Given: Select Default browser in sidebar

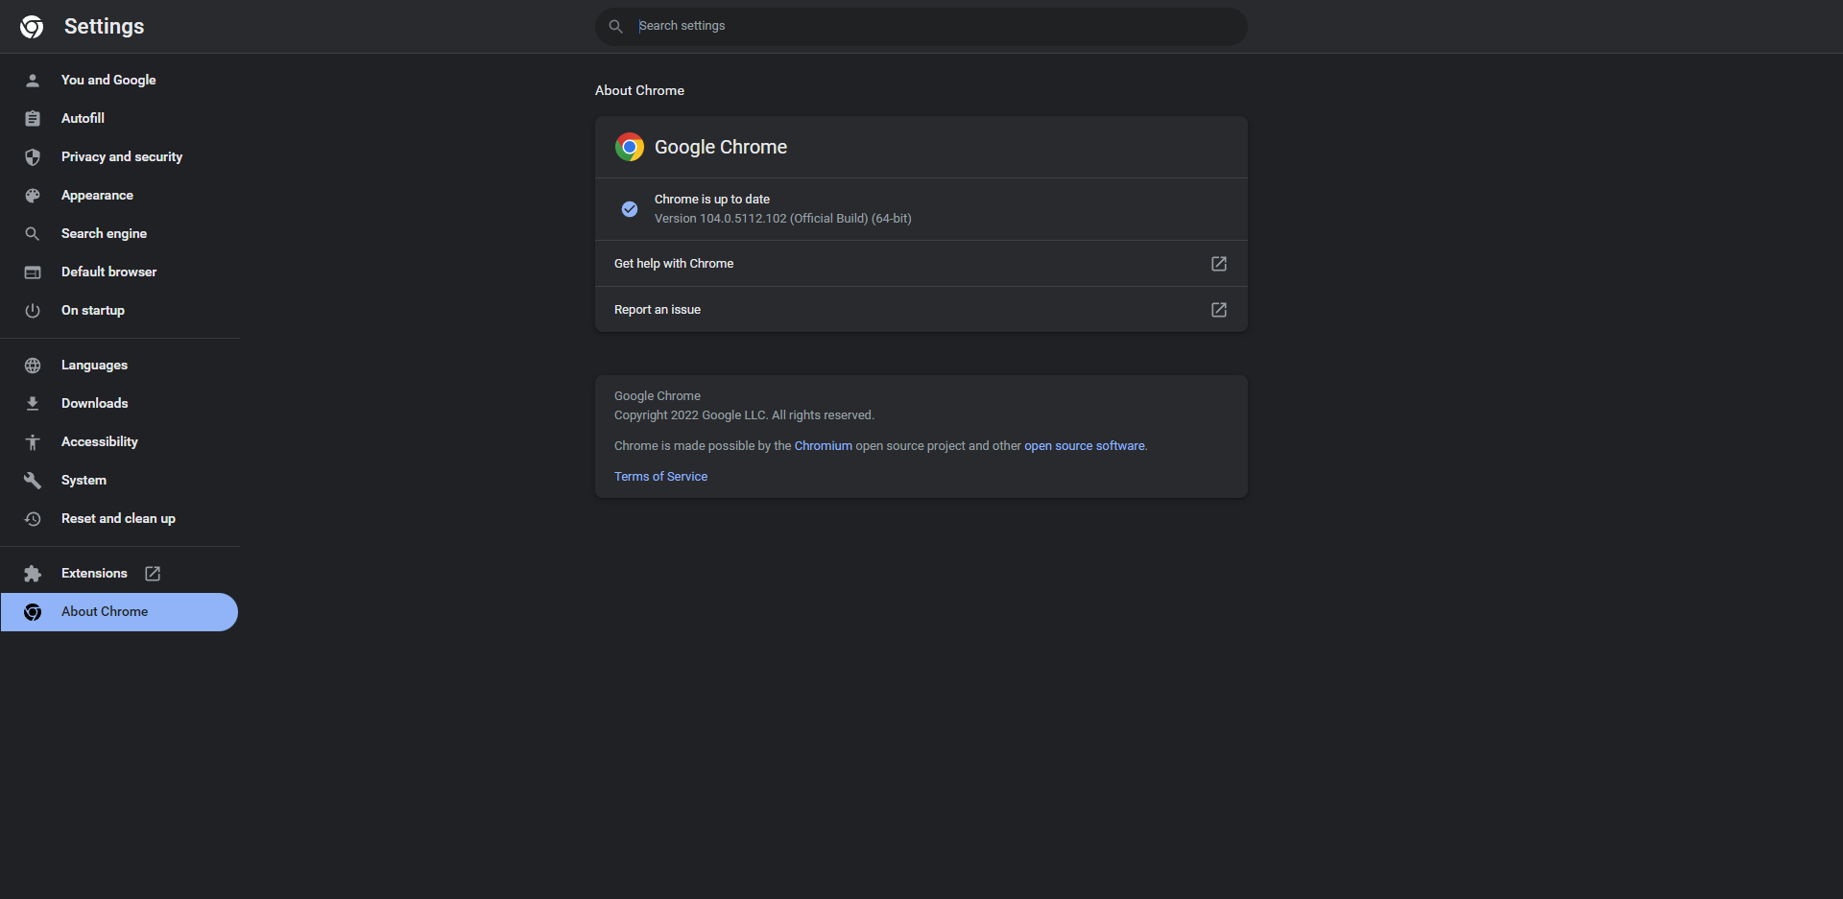Looking at the screenshot, I should point(120,272).
